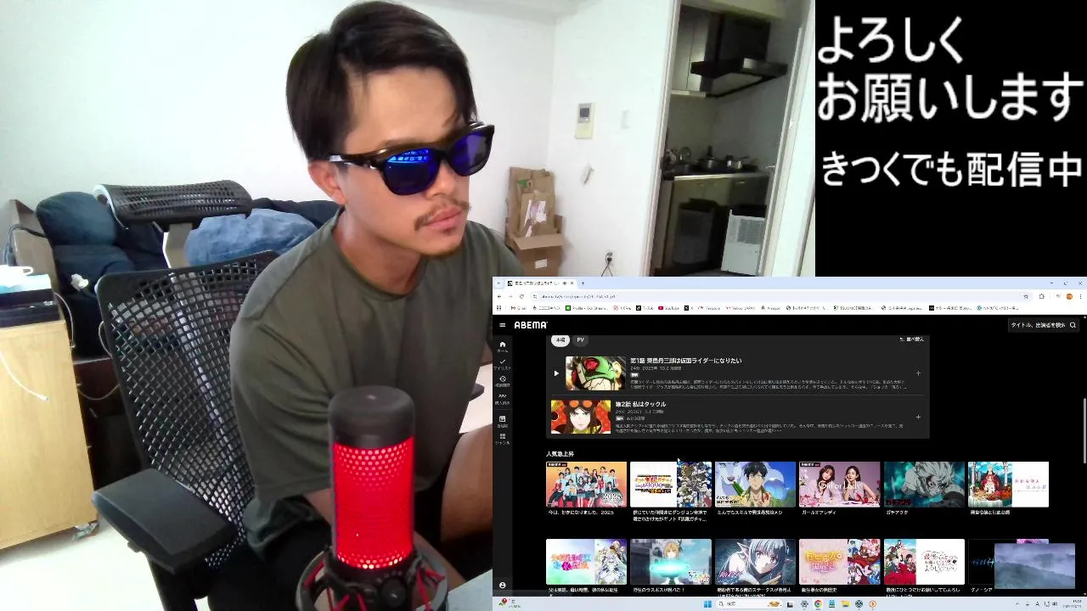Open マイリスト checkmark in sidebar

pos(503,364)
